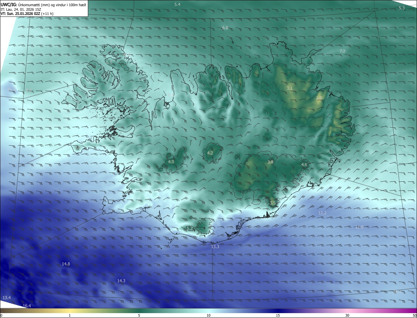Screen dimensions: 417x318
Task: Select the 5.4 value at the top edge
Action: [x=177, y=4]
